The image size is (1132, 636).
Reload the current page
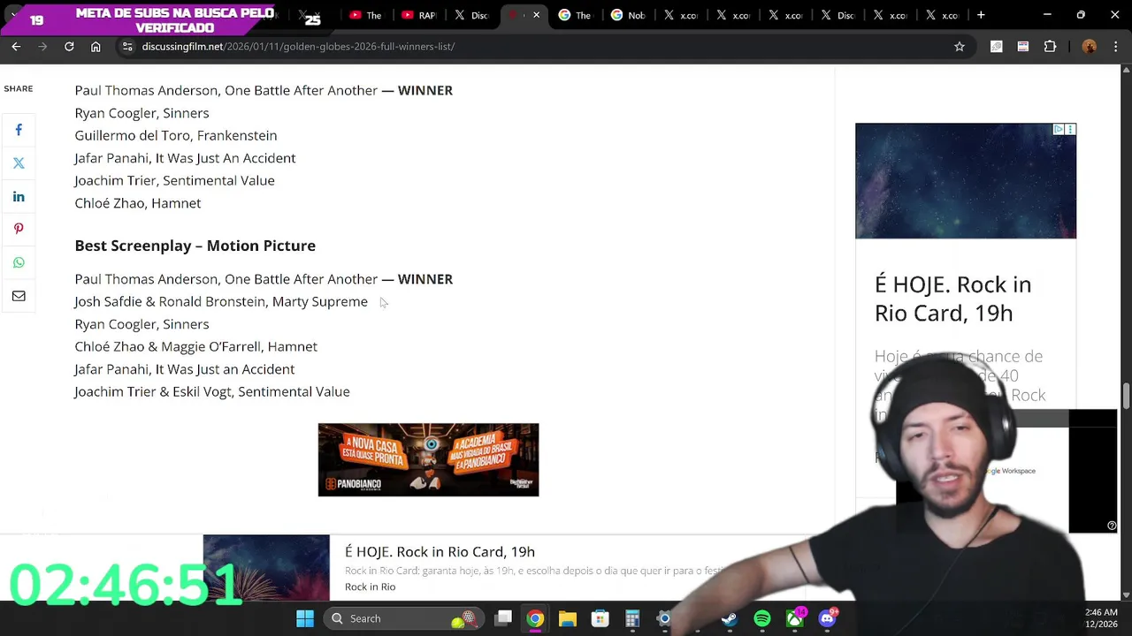[69, 46]
